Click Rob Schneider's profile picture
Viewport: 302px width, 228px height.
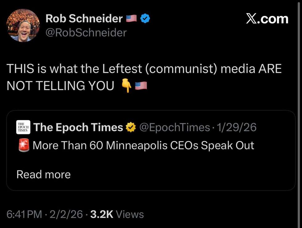pyautogui.click(x=23, y=25)
